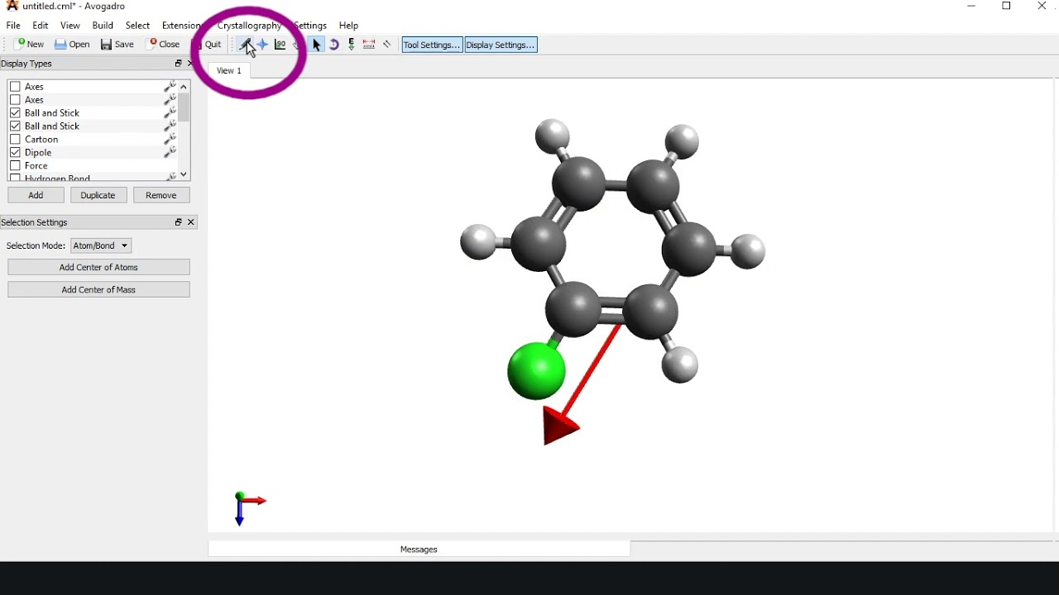This screenshot has height=595, width=1059.
Task: Click the green chlorine atom
Action: point(536,372)
